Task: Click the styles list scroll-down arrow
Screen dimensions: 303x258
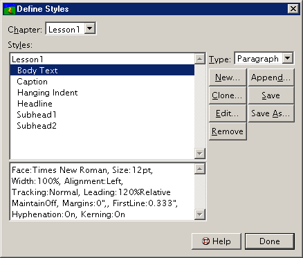Action: (200, 153)
